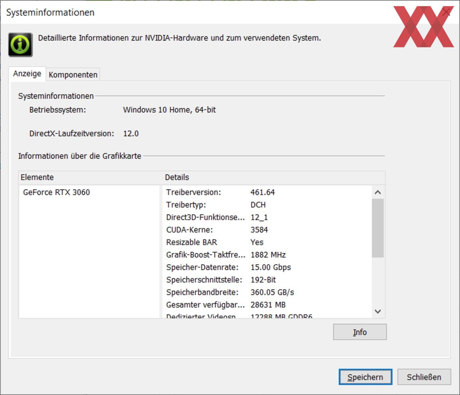Click the Betriebssystem label
This screenshot has width=460, height=395.
57,110
